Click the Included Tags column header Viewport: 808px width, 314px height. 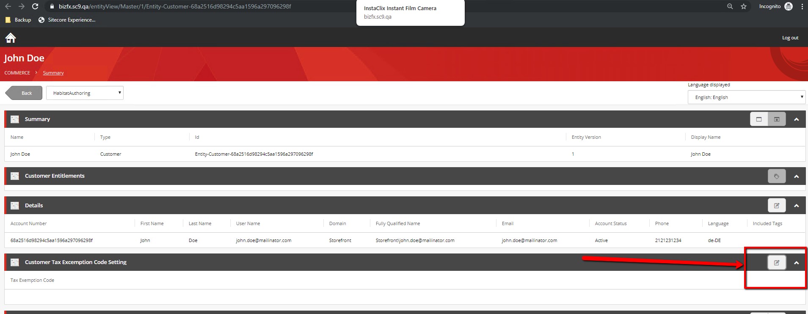pos(767,223)
